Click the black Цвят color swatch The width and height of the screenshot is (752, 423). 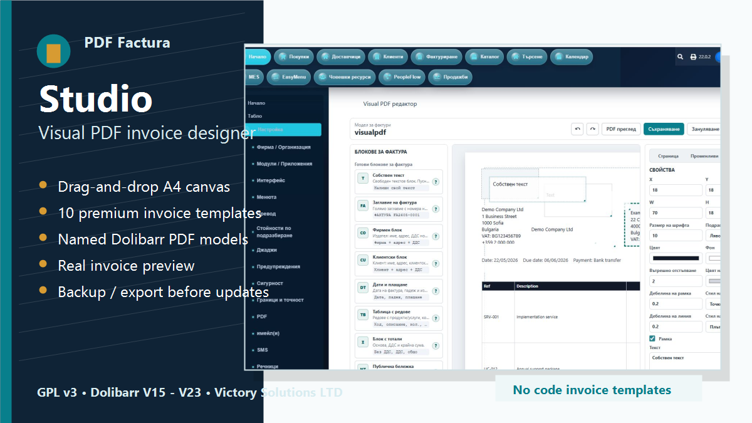(x=676, y=258)
